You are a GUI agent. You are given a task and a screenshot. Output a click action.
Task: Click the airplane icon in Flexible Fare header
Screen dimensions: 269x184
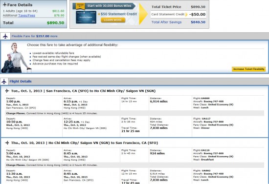(x=5, y=36)
